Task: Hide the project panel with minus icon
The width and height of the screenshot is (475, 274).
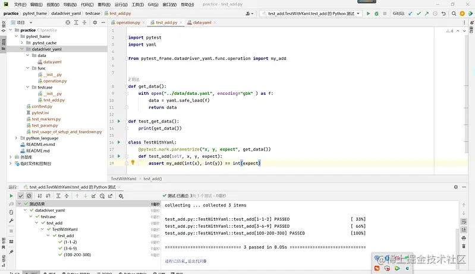Action: coord(103,23)
